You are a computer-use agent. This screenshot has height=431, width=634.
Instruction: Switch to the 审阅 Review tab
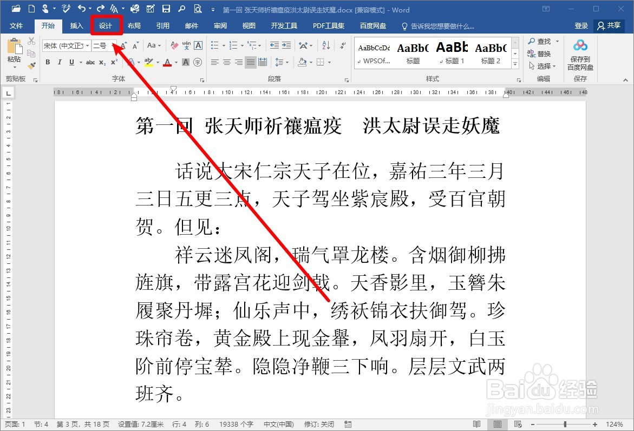click(x=220, y=26)
